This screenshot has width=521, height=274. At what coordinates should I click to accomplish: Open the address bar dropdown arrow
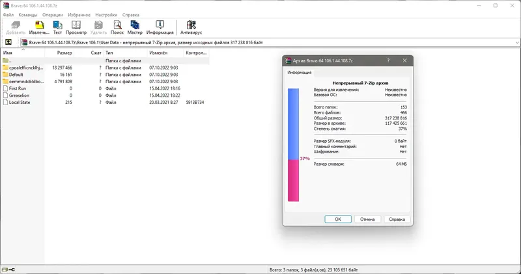(x=517, y=42)
